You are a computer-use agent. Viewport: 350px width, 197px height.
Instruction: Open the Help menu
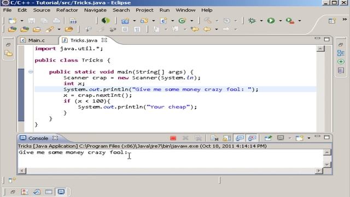207,10
